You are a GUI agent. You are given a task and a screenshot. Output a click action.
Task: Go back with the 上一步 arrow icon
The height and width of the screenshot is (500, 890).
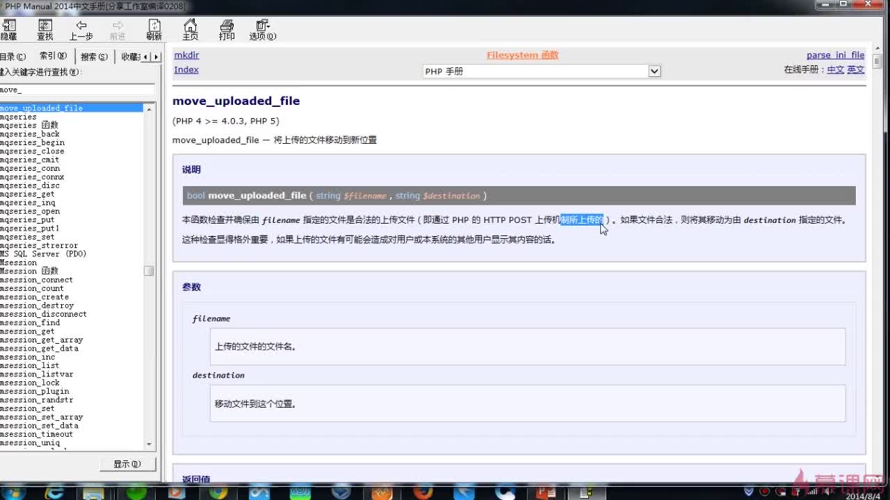tap(81, 30)
